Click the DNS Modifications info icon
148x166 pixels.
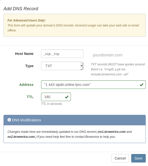pos(9,120)
